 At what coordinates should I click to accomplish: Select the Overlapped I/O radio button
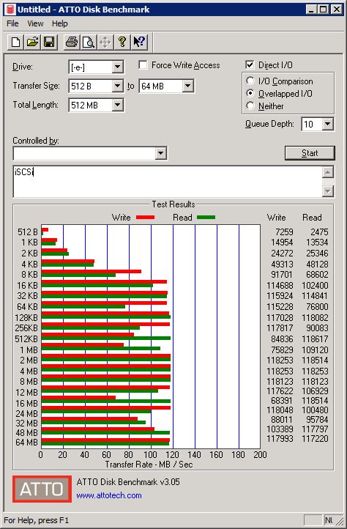250,94
